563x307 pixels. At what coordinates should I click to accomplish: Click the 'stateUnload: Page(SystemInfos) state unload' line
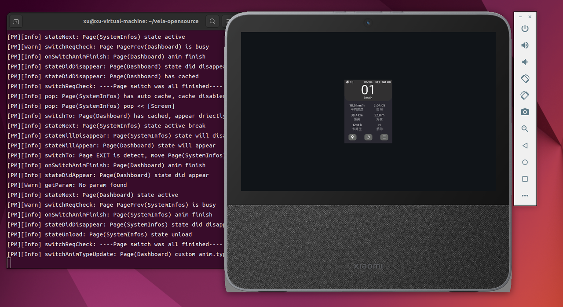[99, 234]
